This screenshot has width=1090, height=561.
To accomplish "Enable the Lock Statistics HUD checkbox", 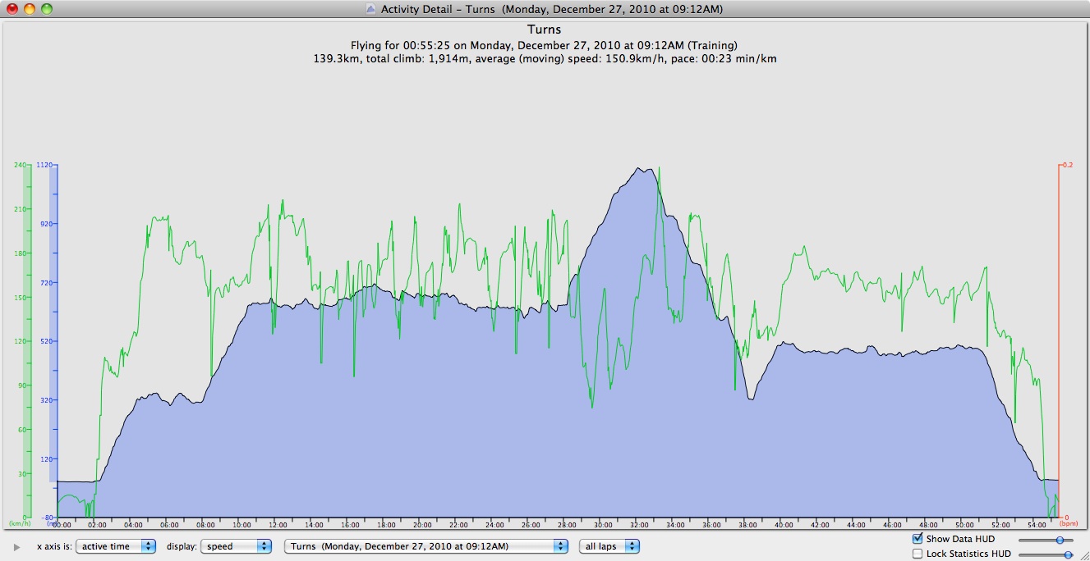I will pos(918,554).
